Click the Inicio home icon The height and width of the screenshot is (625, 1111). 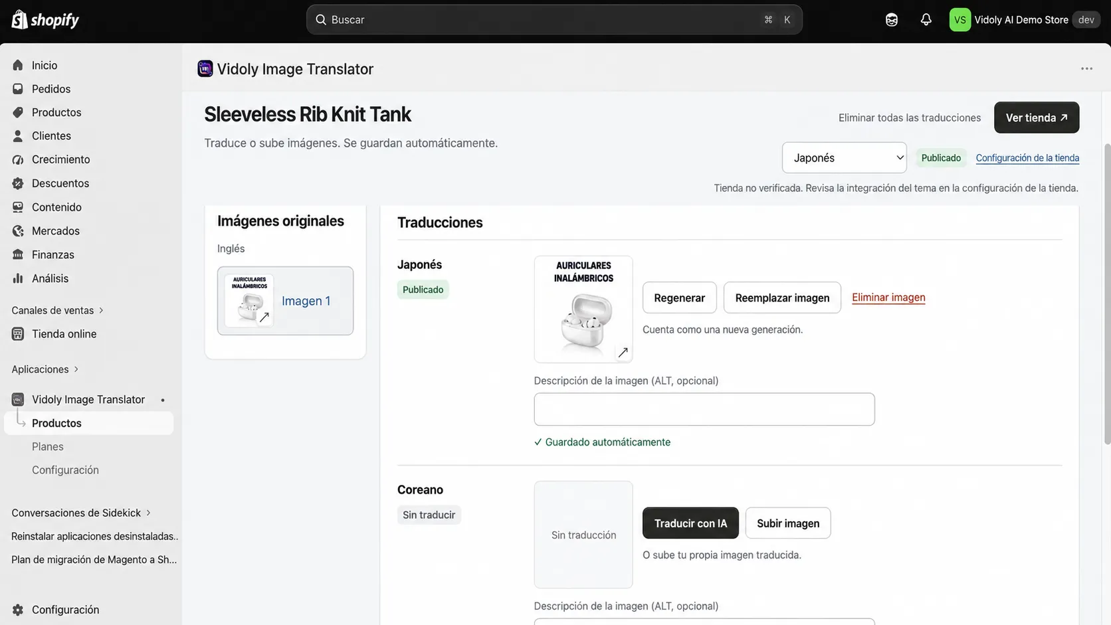pos(18,65)
